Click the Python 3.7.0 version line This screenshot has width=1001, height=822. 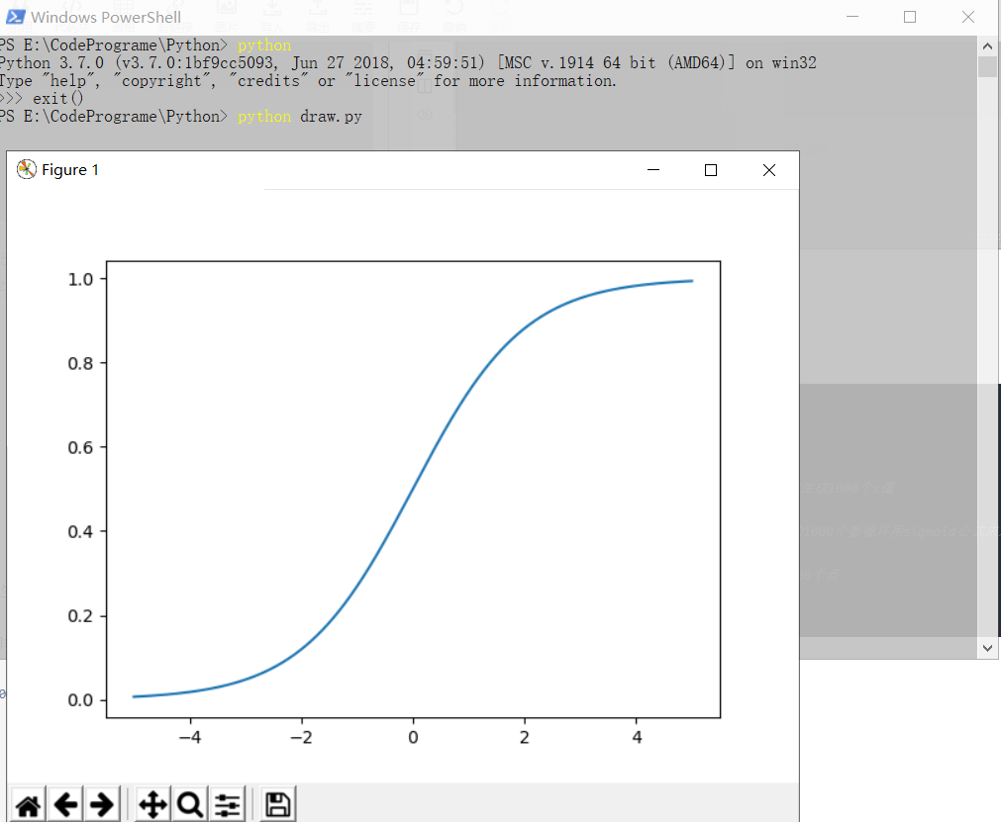408,63
